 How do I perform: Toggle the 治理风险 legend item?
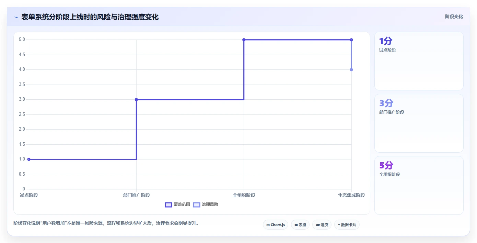(x=206, y=205)
